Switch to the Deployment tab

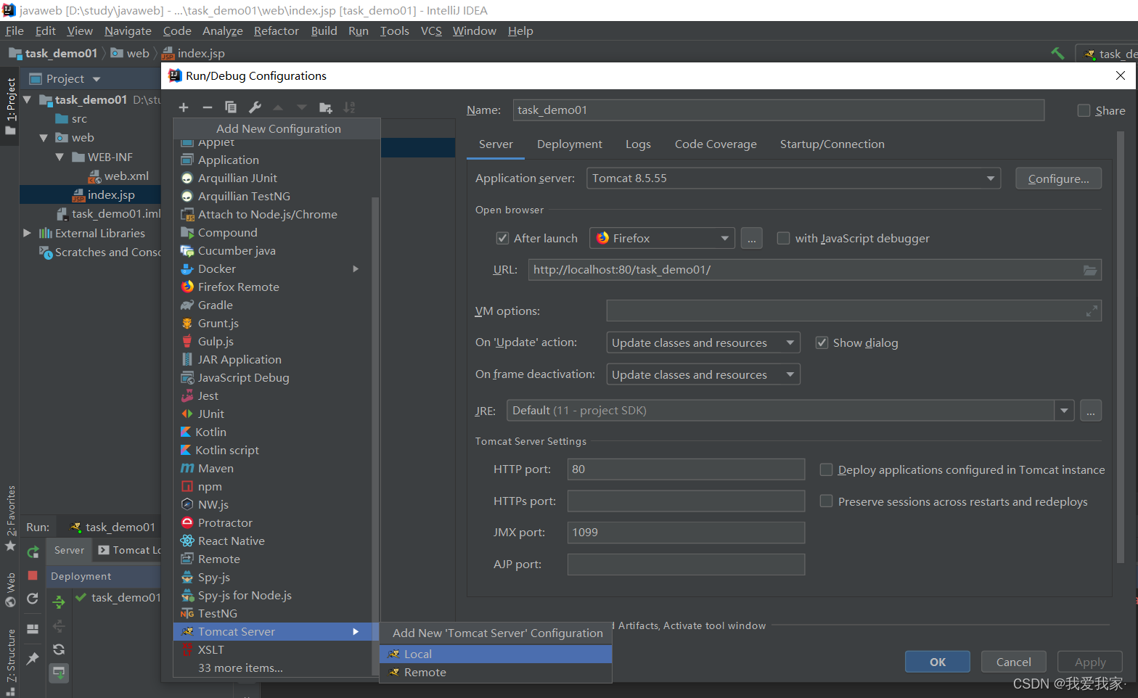(x=570, y=144)
